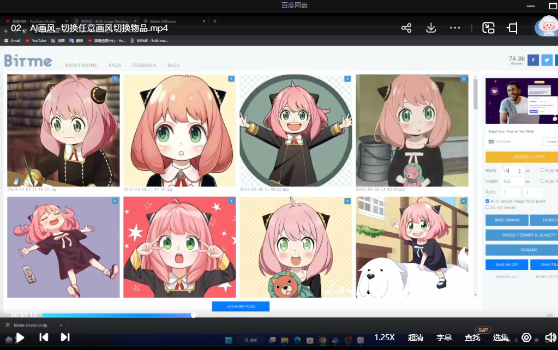
Task: Click the SAVE FILES button
Action: 544,264
